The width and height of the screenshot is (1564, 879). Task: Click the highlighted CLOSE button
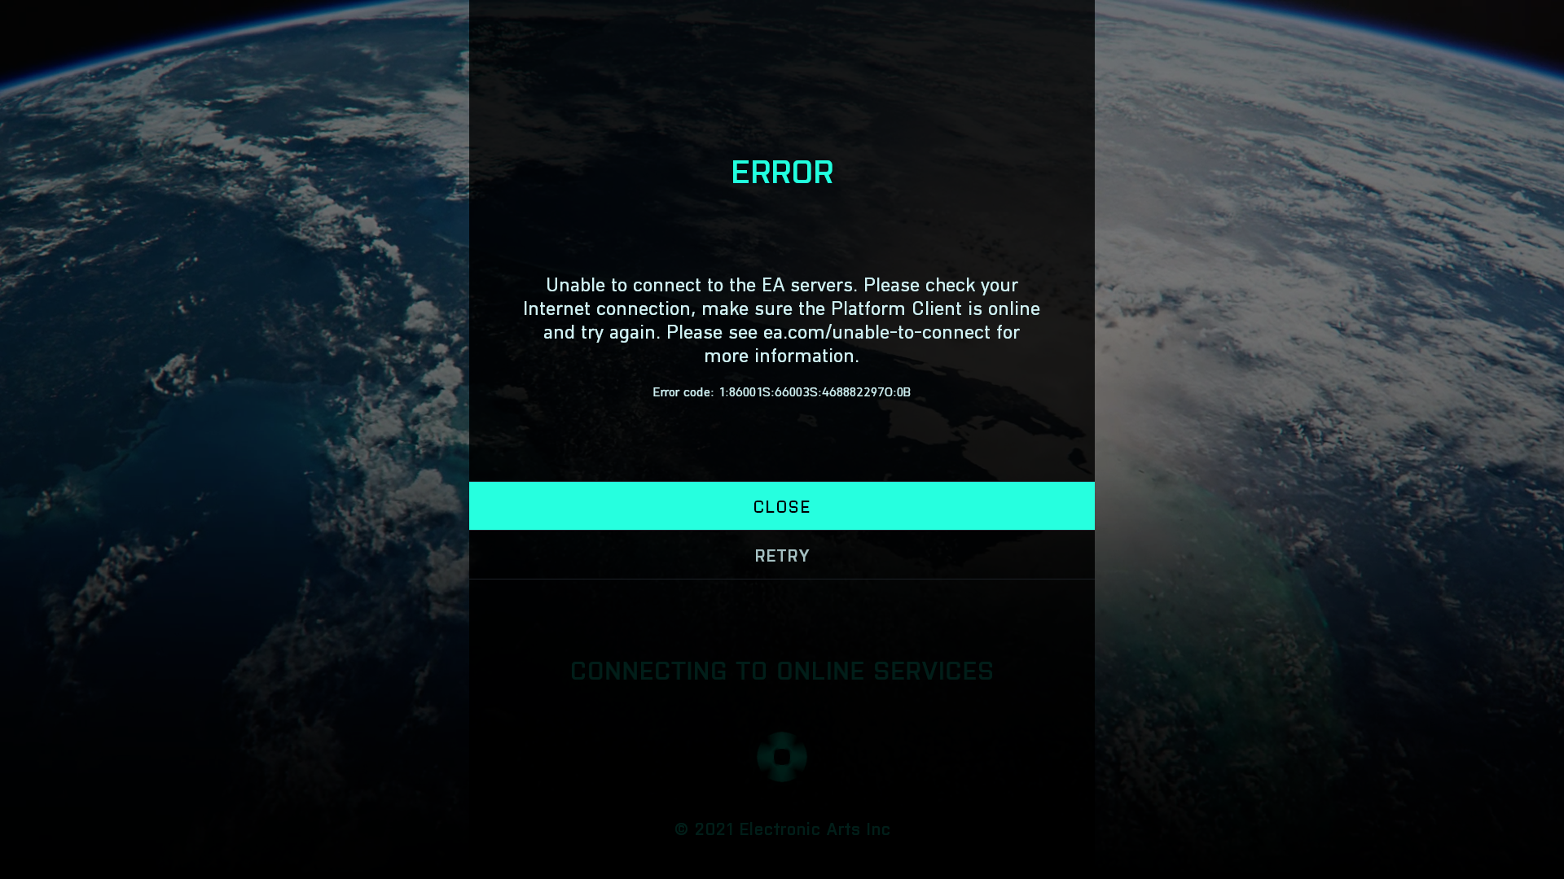pyautogui.click(x=782, y=505)
